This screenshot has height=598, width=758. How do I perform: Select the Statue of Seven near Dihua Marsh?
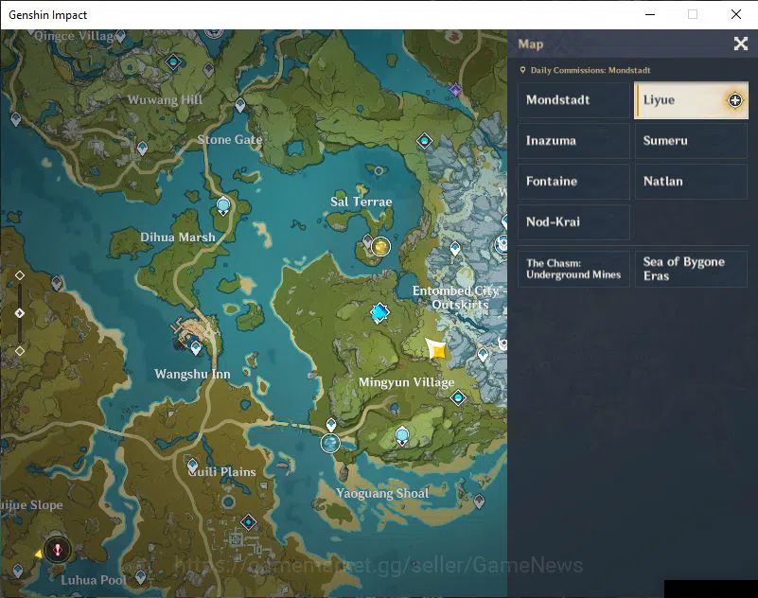coord(222,206)
